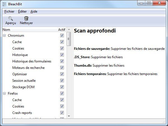Click the Scan approfondi heading
The height and width of the screenshot is (126, 168).
pyautogui.click(x=95, y=31)
